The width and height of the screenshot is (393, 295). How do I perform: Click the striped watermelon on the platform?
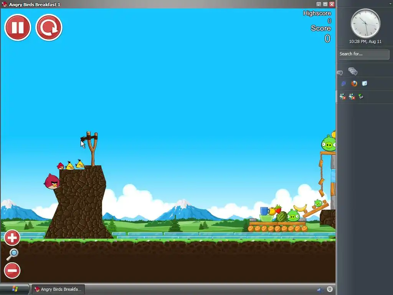point(282,217)
